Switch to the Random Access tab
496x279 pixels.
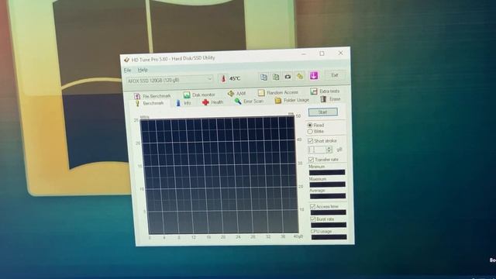pyautogui.click(x=278, y=92)
